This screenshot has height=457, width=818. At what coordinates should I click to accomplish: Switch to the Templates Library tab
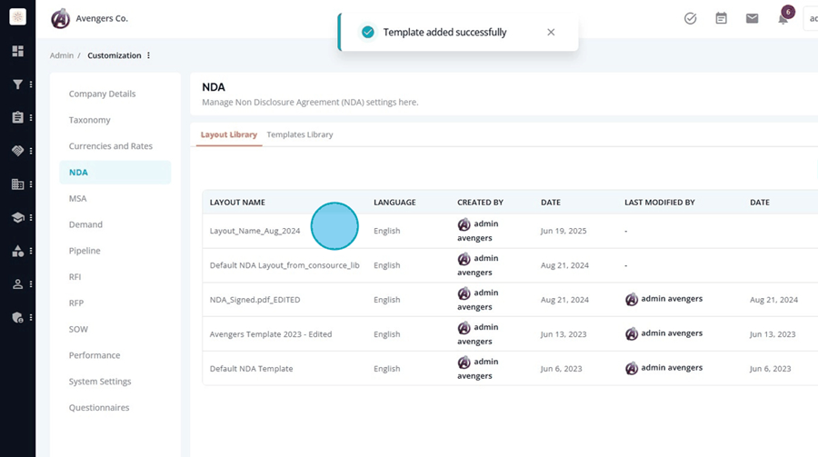tap(300, 134)
